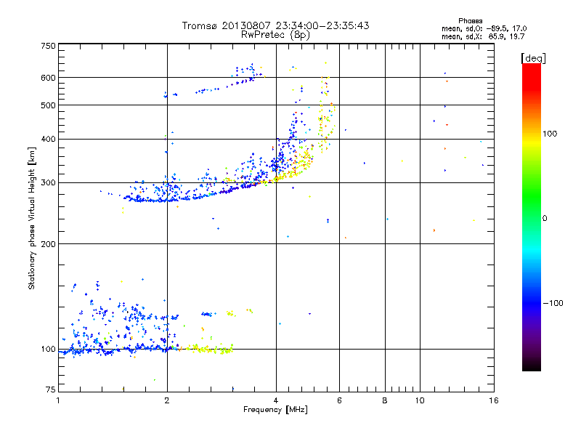Click x-axis tick label '2'
Viewport: 581px width, 436px height.
coord(167,400)
